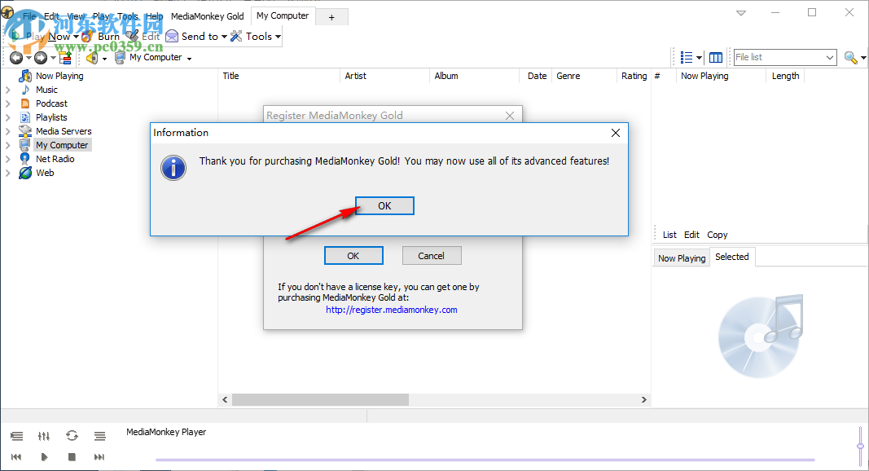The image size is (869, 471).
Task: Toggle the repeat icon in player
Action: 72,436
